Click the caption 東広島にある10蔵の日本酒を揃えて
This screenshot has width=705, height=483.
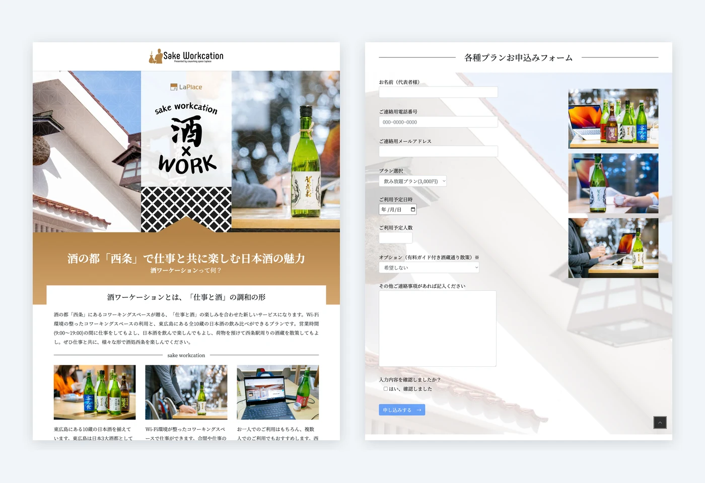pyautogui.click(x=93, y=429)
